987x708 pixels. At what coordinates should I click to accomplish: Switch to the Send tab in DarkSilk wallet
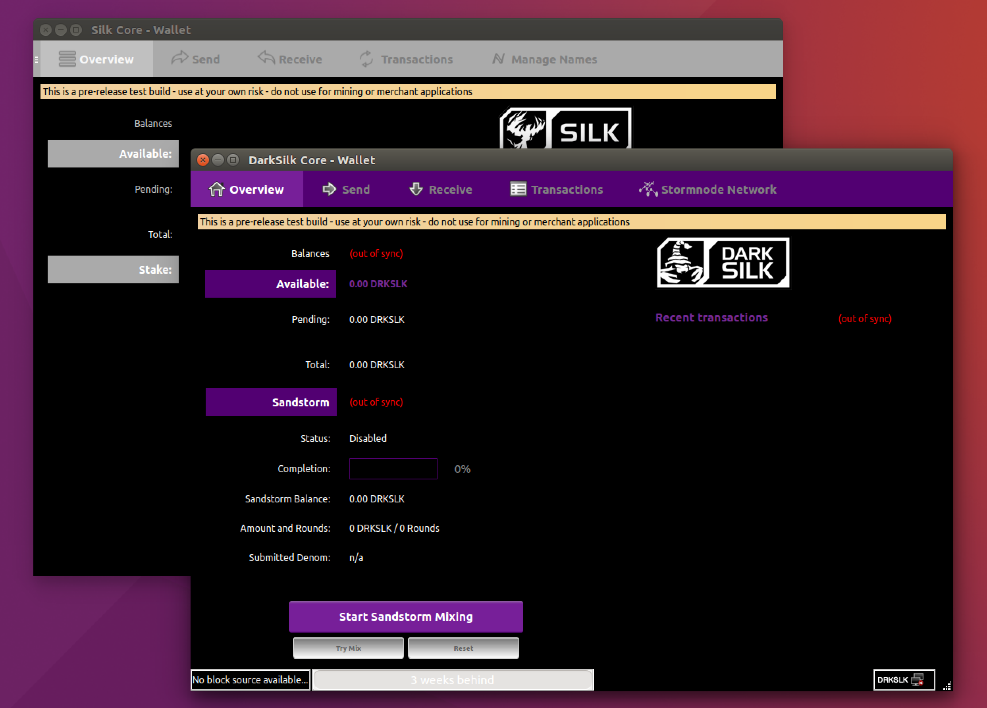click(x=346, y=189)
